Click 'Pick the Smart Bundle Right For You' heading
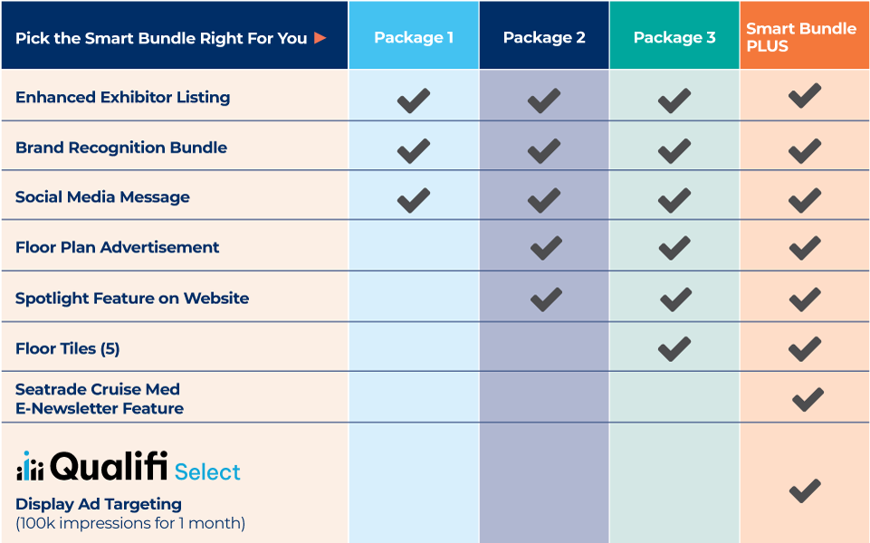The width and height of the screenshot is (870, 543). click(x=161, y=38)
